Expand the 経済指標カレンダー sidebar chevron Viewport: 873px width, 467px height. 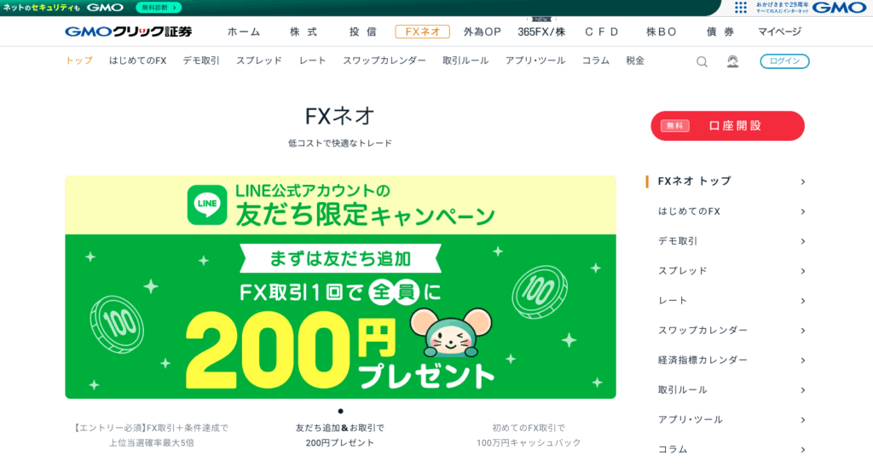tap(802, 360)
